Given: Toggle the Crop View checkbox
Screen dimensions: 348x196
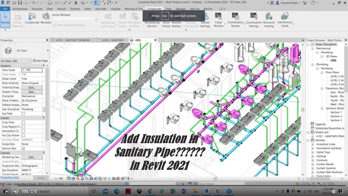Looking at the screenshot, I should click(23, 122).
